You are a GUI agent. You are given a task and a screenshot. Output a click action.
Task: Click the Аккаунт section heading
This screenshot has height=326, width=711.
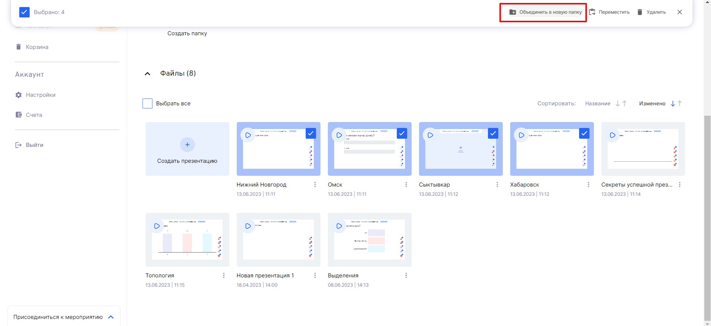tap(30, 75)
